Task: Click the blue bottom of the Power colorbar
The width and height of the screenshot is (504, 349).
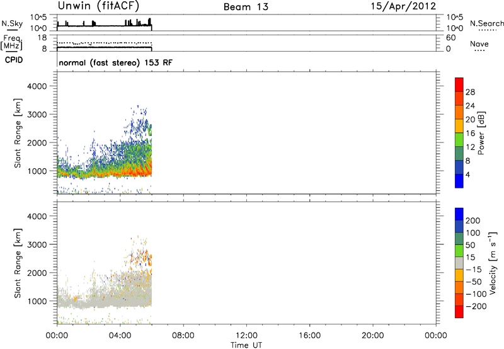Action: [459, 181]
